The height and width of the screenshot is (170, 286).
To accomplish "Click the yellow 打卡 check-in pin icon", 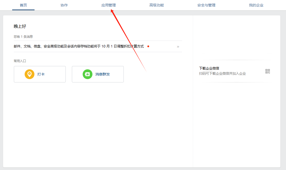I will click(29, 74).
